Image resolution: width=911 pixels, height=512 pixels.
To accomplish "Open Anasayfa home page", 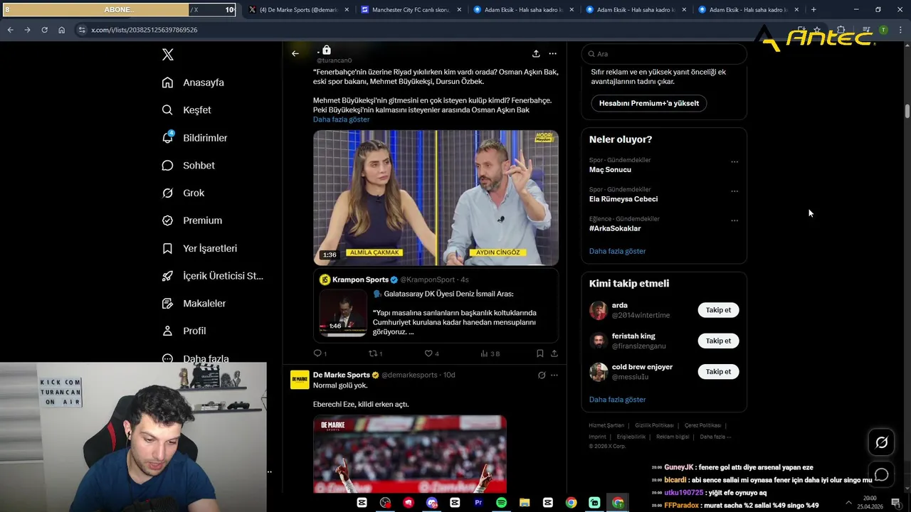I will coord(193,82).
